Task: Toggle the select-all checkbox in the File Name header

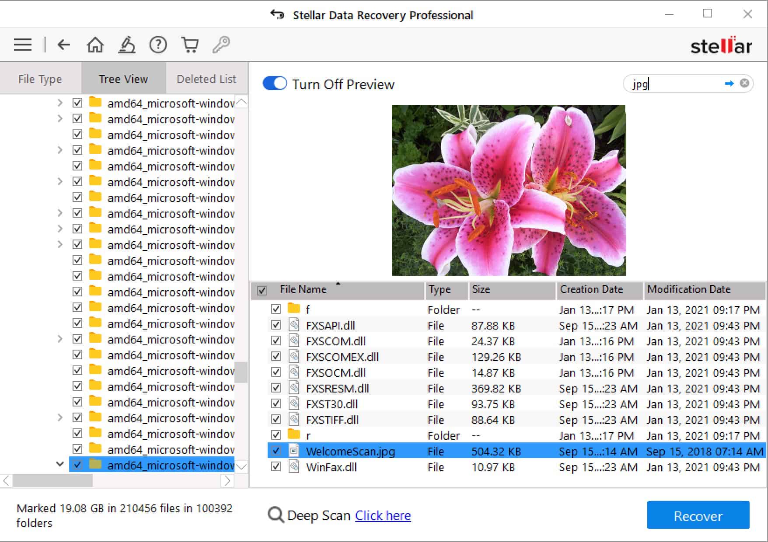Action: (x=262, y=290)
